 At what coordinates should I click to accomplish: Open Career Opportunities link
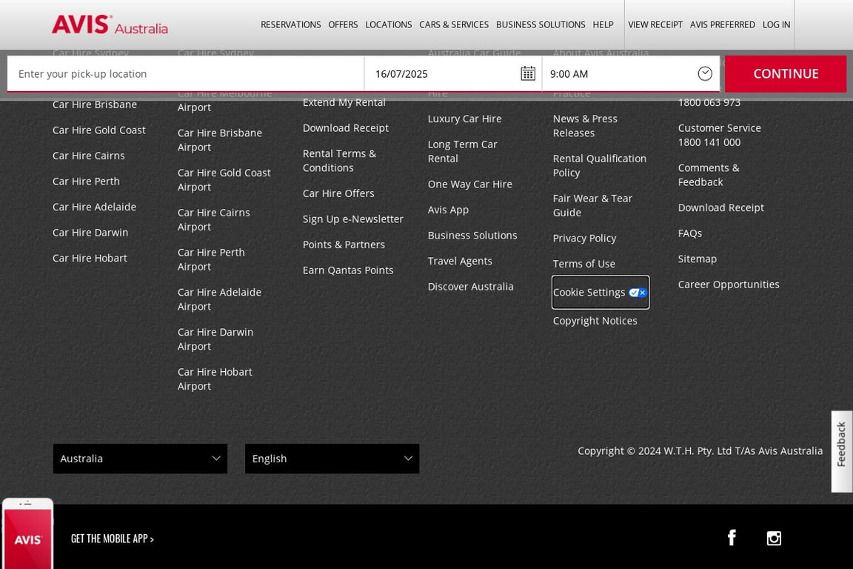729,284
